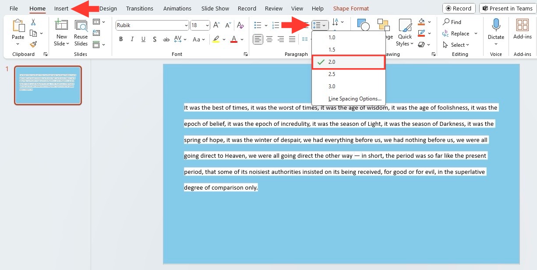Viewport: 537px width, 270px height.
Task: Choose 1.5 line spacing
Action: click(x=349, y=50)
